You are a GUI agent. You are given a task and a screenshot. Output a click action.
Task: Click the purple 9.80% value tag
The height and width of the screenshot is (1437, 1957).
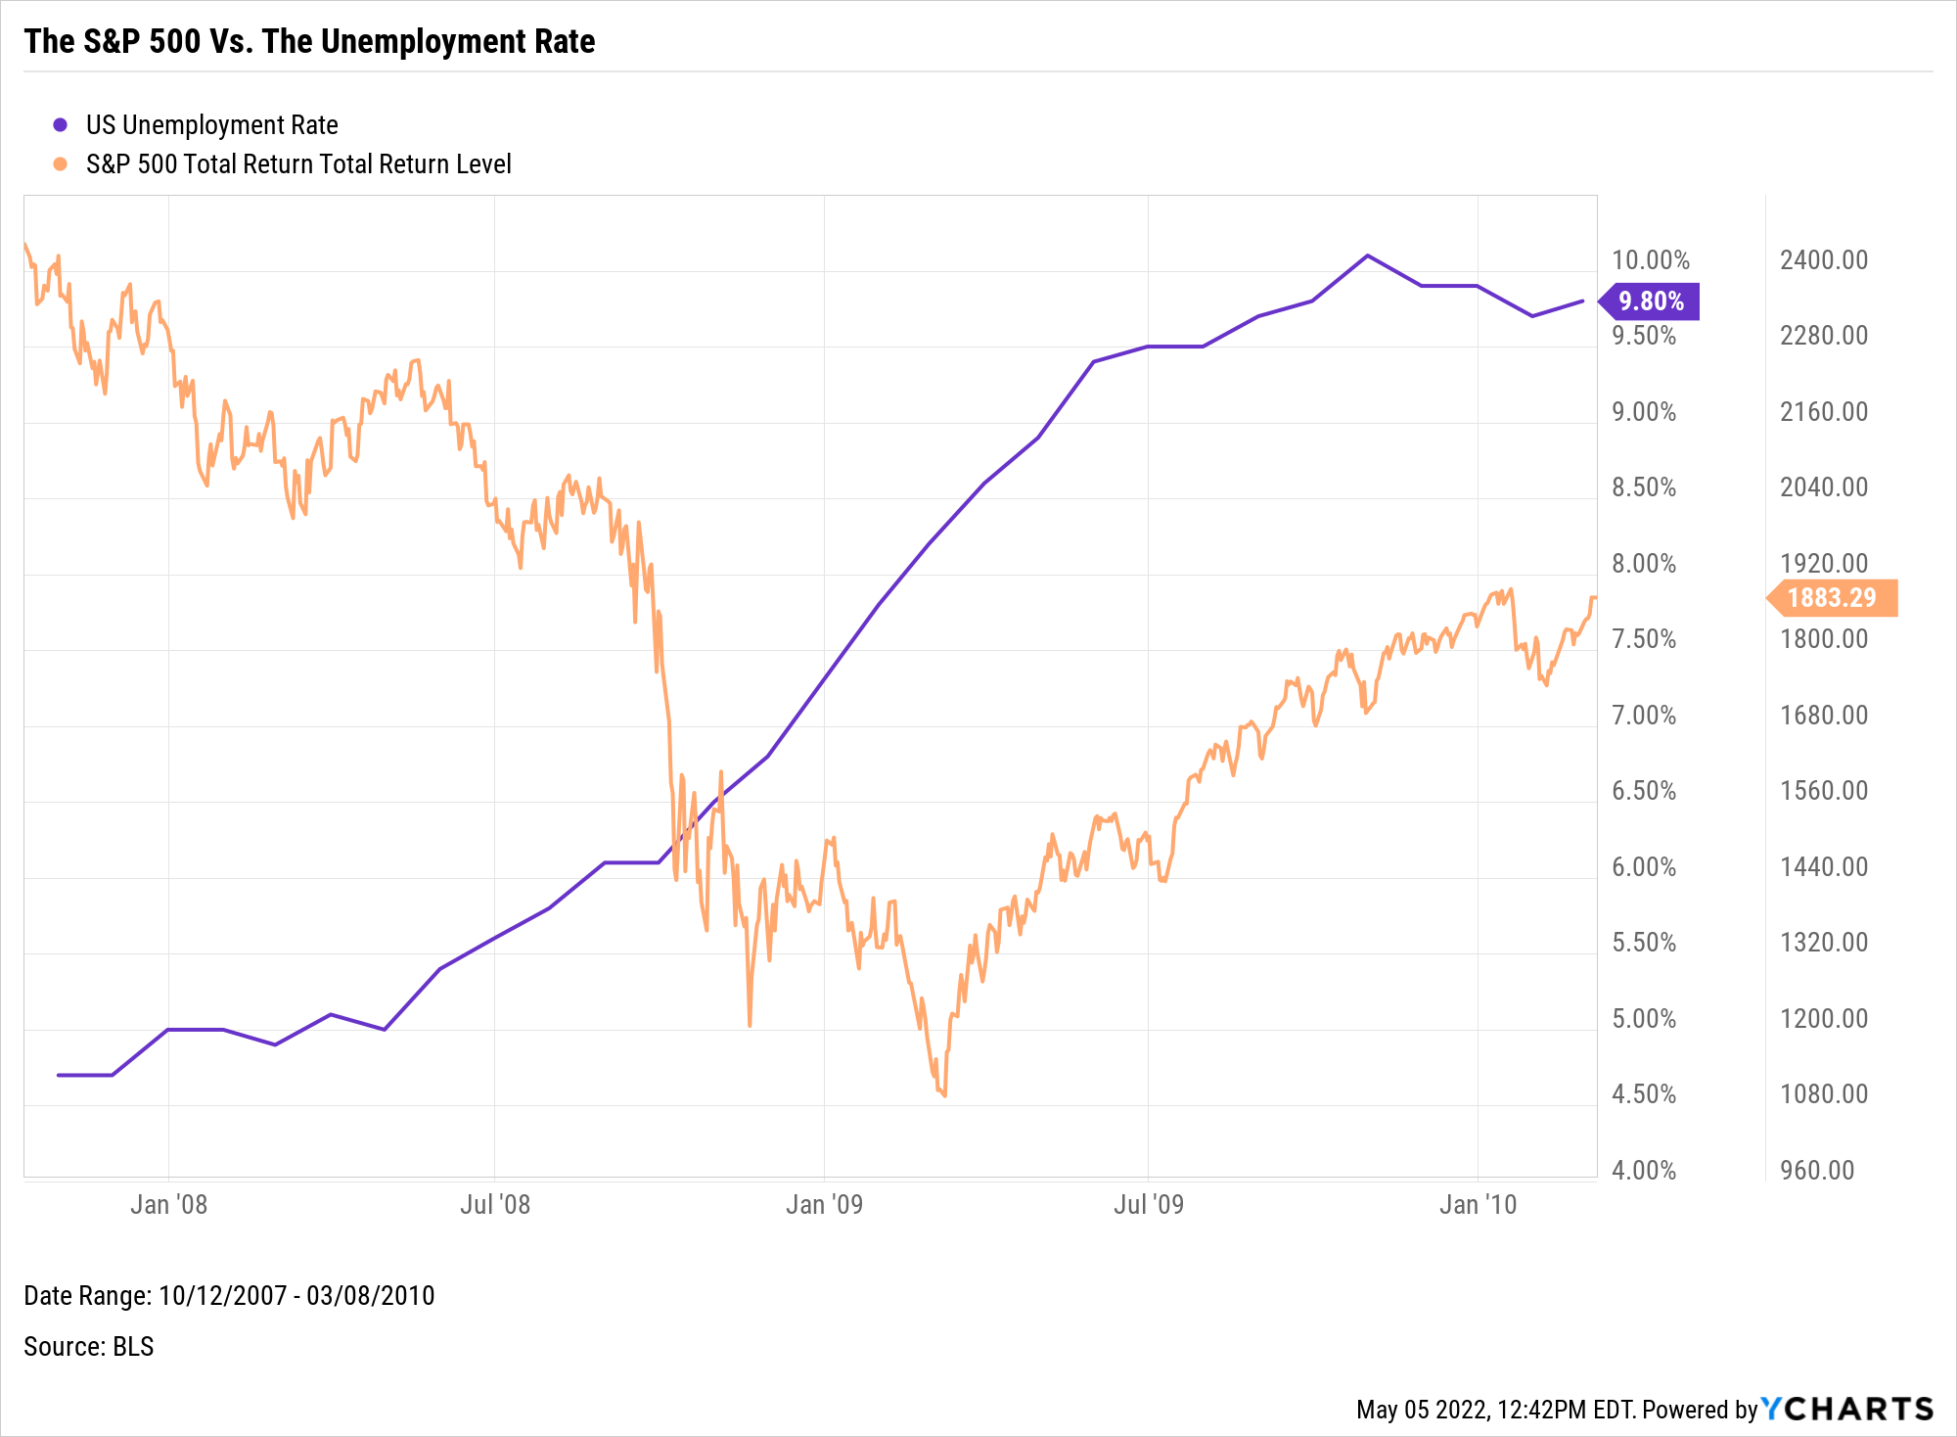click(x=1651, y=301)
